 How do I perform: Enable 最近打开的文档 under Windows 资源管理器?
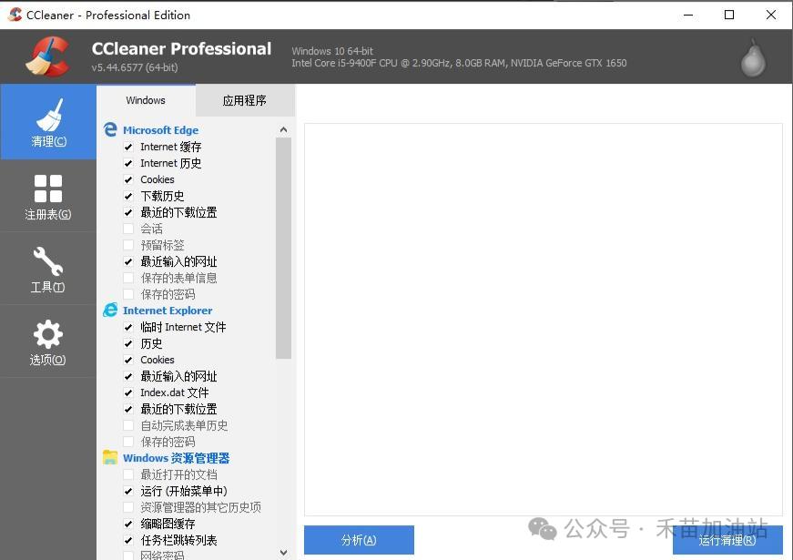click(128, 474)
